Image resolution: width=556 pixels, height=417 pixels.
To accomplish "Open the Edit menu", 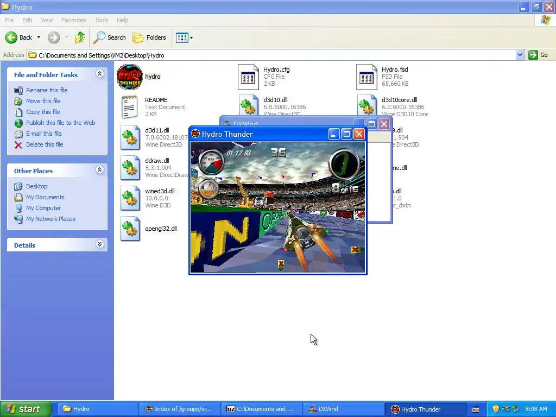I will click(x=27, y=20).
